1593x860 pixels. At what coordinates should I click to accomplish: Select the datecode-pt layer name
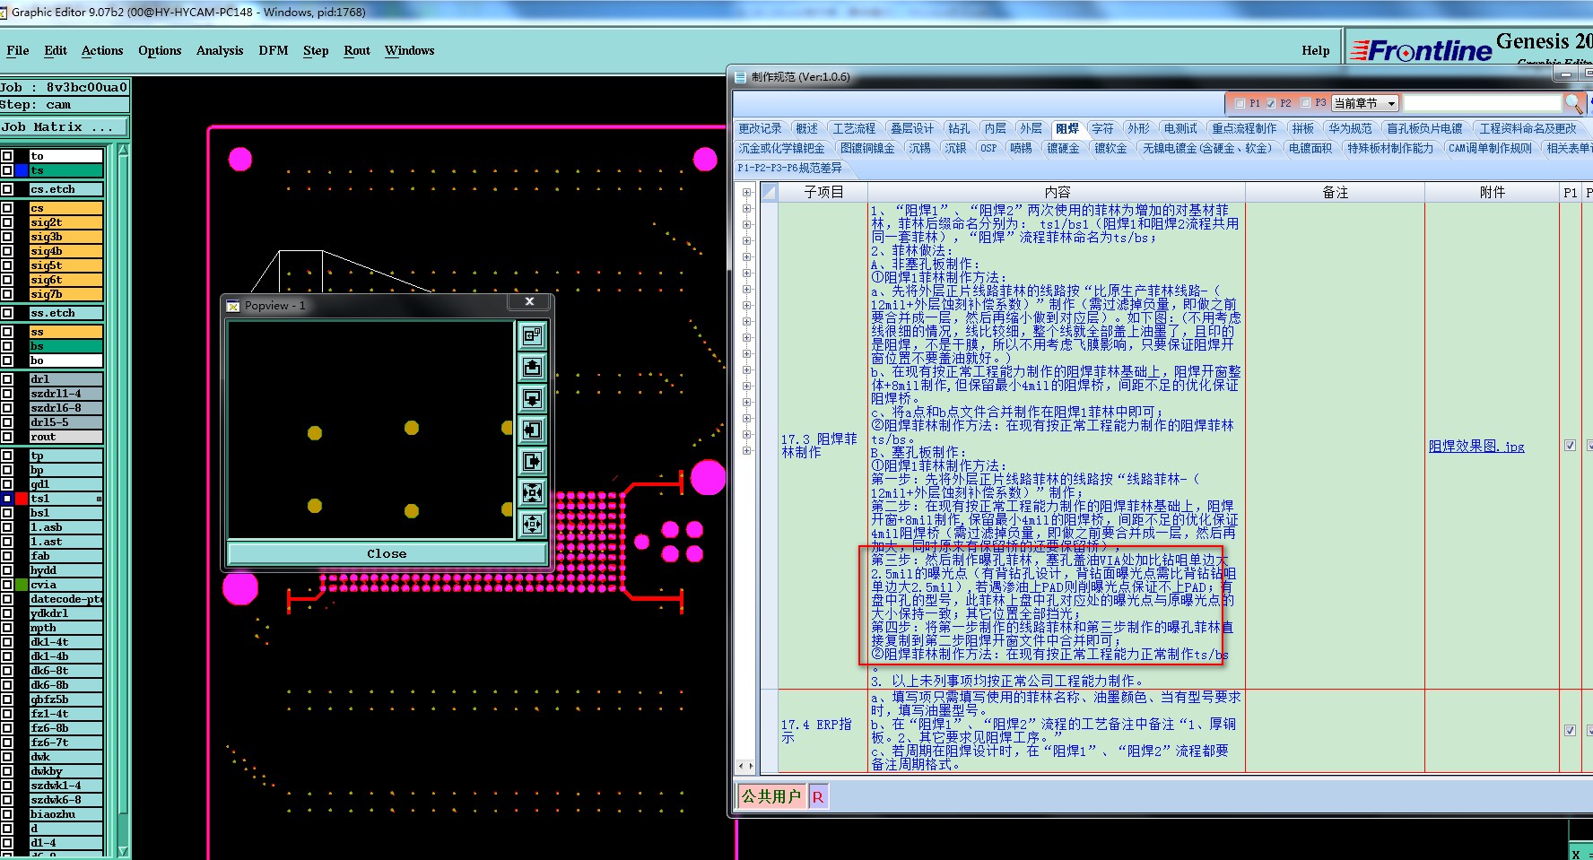pos(66,599)
